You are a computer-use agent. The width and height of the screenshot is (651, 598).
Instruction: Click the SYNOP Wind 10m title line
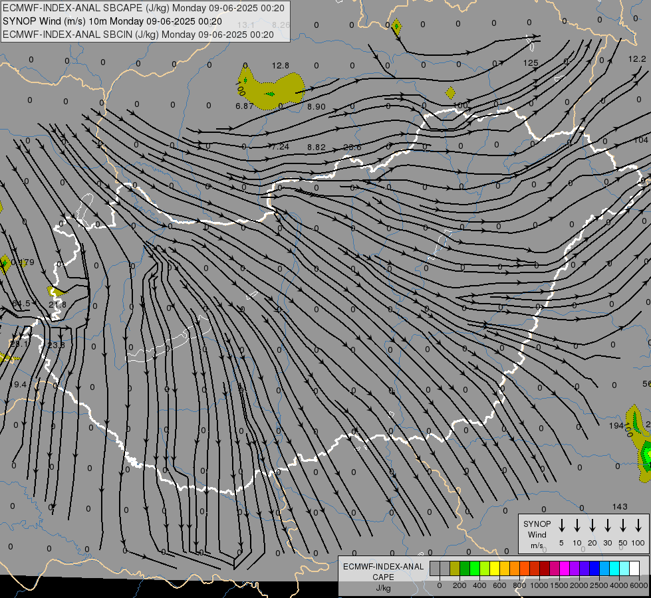[112, 21]
